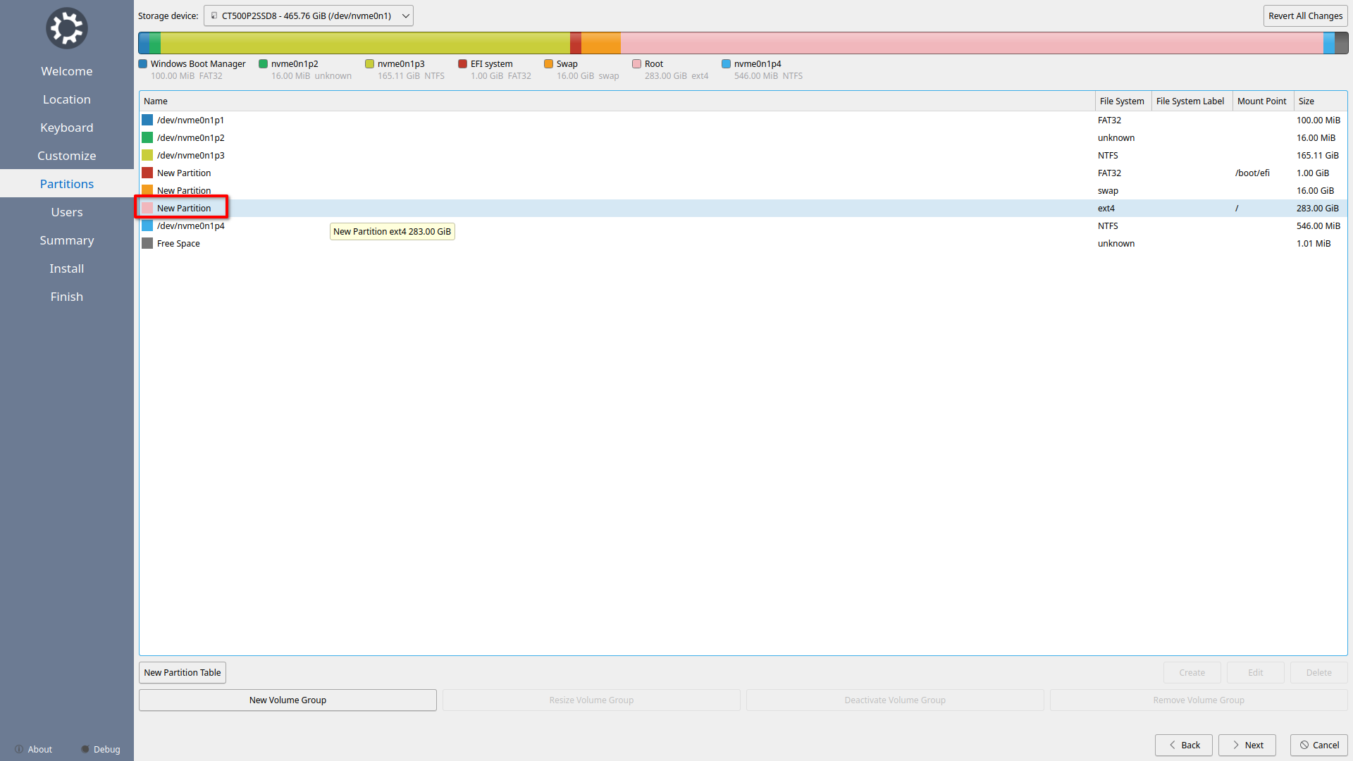
Task: Open the Storage device dropdown
Action: coord(308,16)
